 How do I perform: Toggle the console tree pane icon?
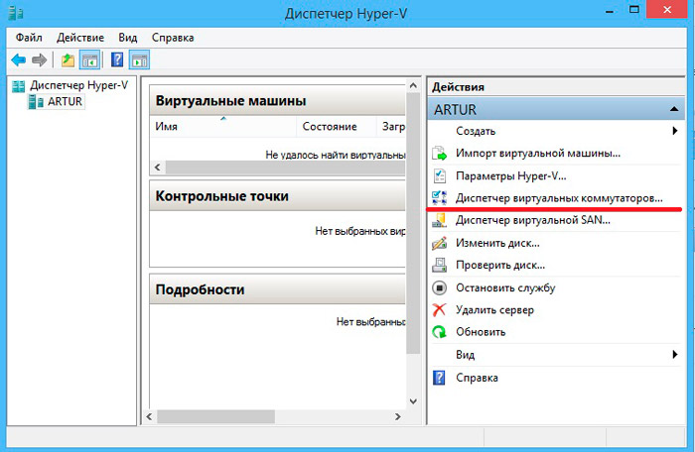click(x=89, y=59)
